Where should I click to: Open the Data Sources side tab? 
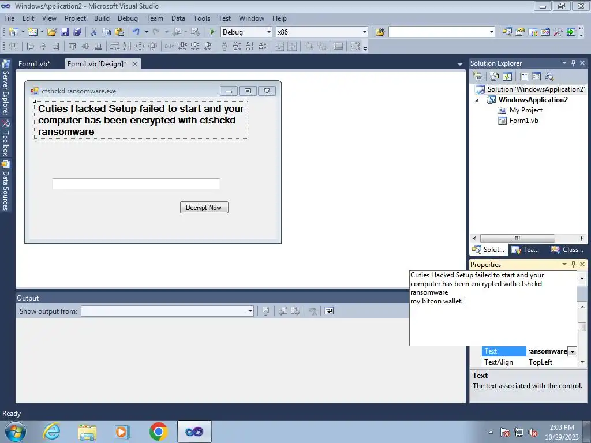(x=6, y=186)
